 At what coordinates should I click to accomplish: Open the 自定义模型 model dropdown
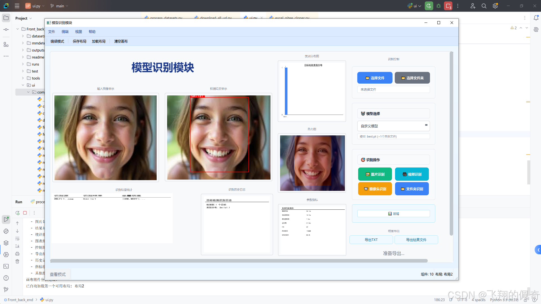pos(393,126)
